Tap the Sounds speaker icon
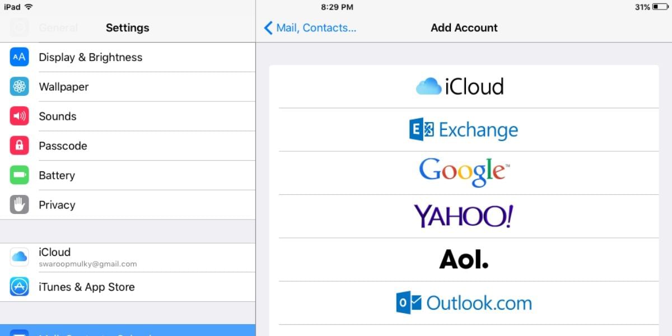672x336 pixels. pos(20,116)
